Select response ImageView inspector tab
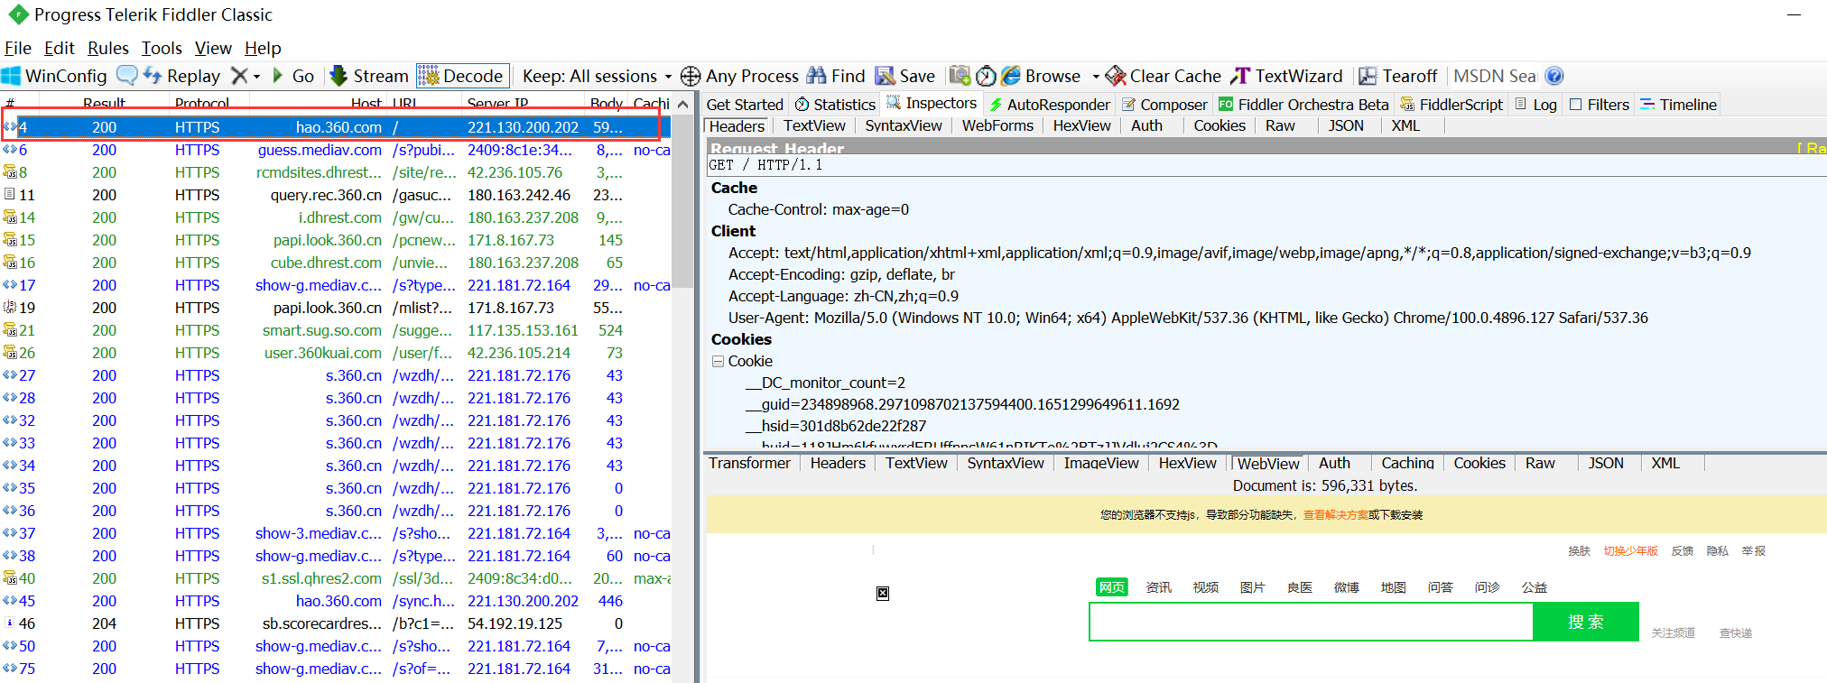The image size is (1827, 683). click(1101, 463)
